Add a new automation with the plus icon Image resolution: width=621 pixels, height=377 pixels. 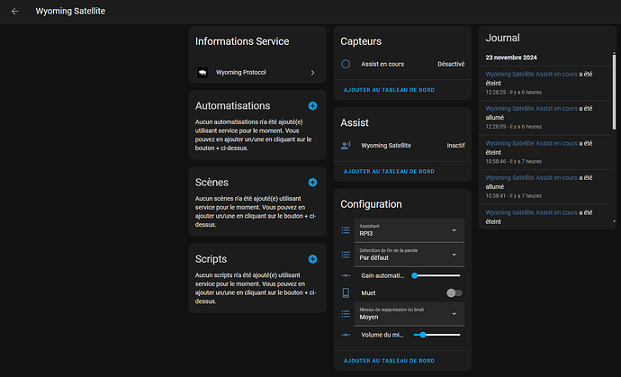pyautogui.click(x=312, y=106)
